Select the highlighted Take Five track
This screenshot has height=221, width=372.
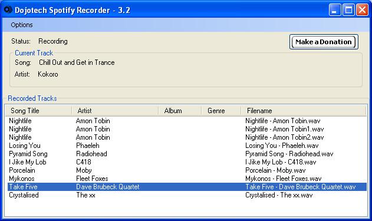click(187, 187)
